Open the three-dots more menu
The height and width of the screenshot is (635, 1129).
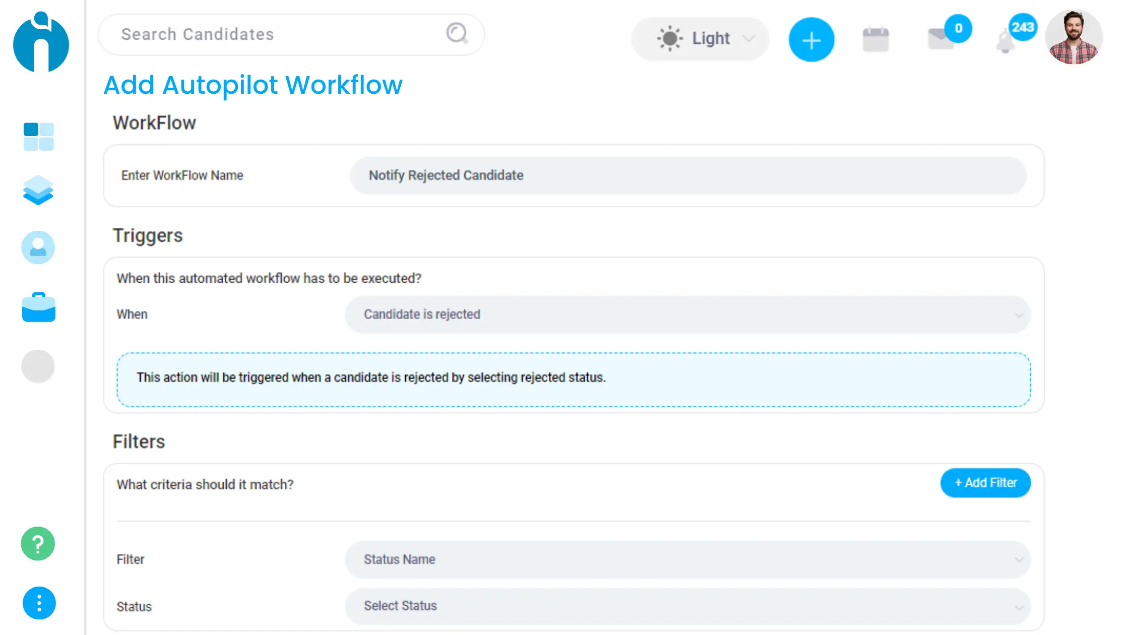[39, 603]
